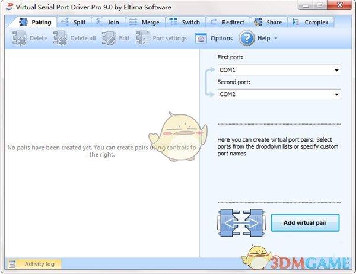The height and width of the screenshot is (274, 356).
Task: Open the Merge tab
Action: pos(145,23)
